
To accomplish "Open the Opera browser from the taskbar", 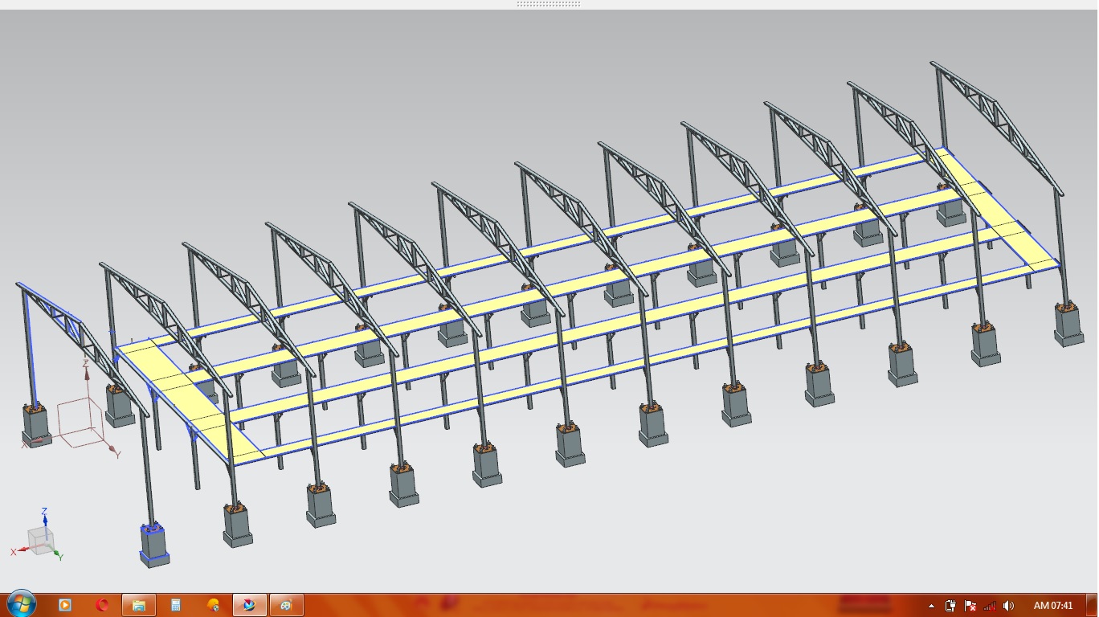I will (x=102, y=605).
